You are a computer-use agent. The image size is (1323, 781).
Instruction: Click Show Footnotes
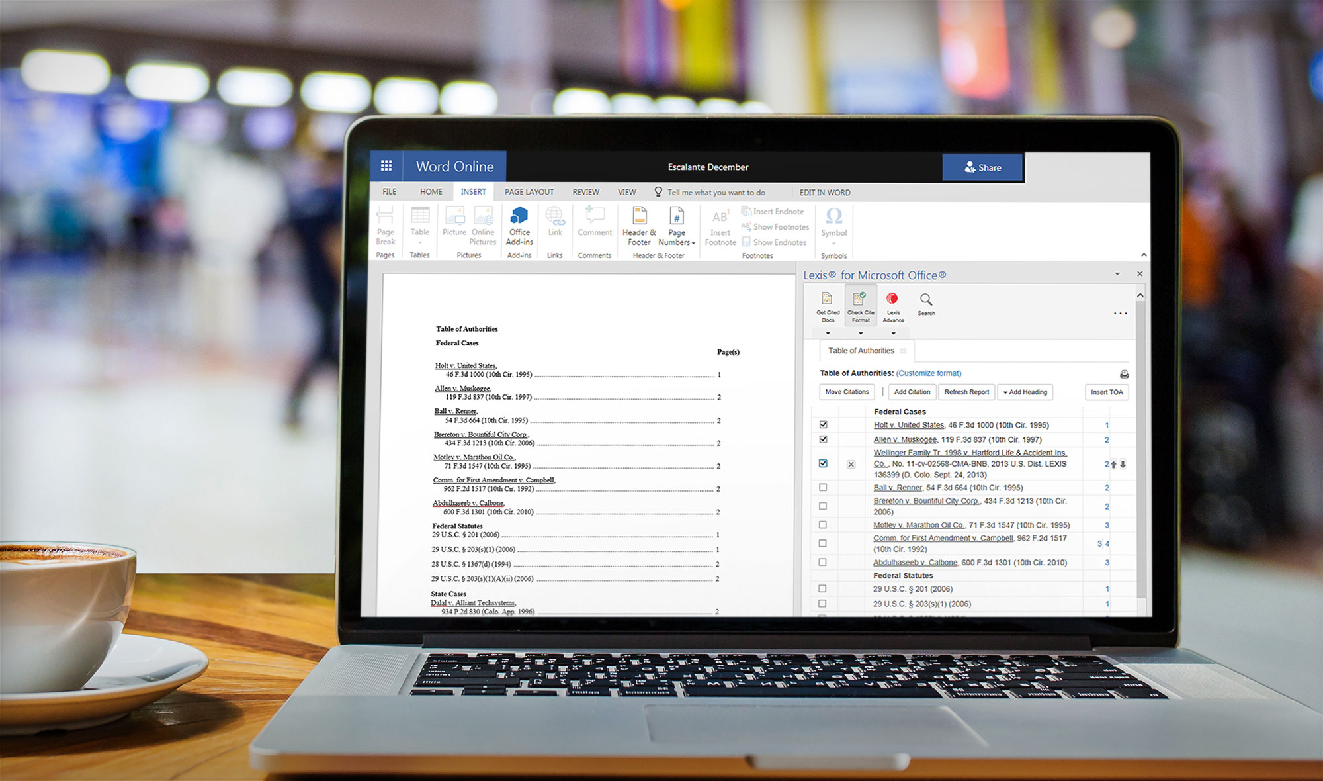775,226
